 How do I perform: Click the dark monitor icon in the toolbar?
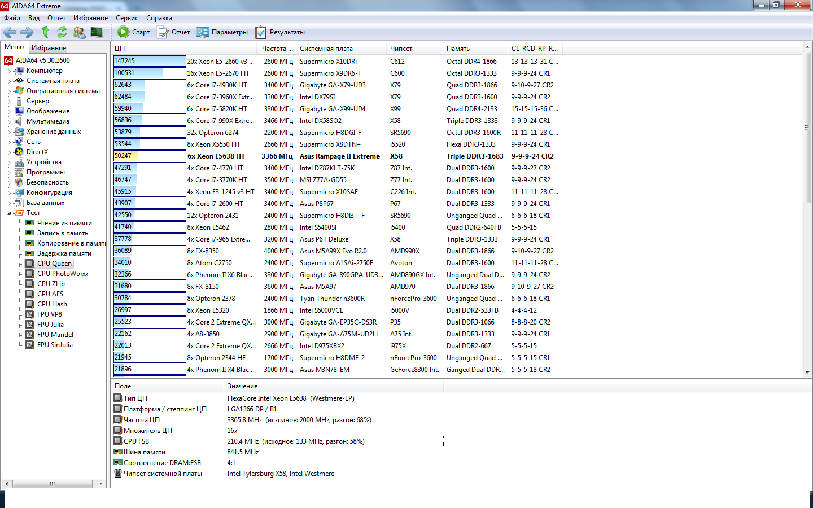97,32
